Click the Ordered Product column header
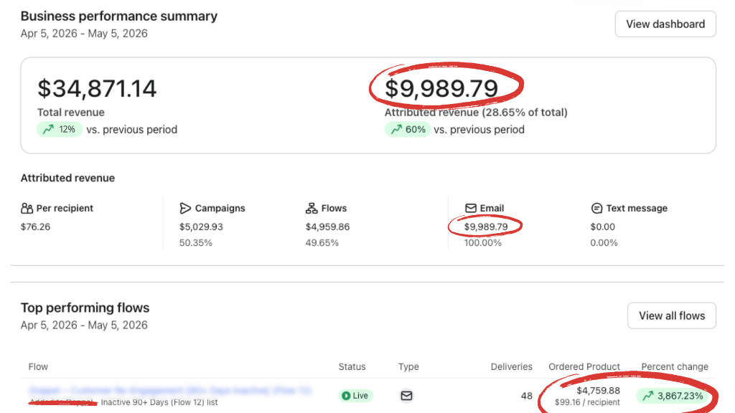 point(584,366)
